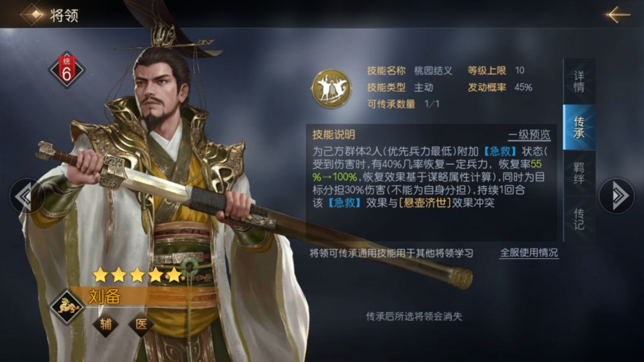Viewport: 644px width, 362px height.
Task: Tap the five-star rating row
Action: 137,274
